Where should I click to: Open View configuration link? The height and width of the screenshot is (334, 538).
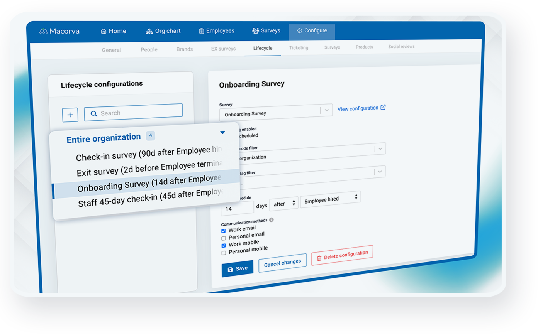[359, 108]
